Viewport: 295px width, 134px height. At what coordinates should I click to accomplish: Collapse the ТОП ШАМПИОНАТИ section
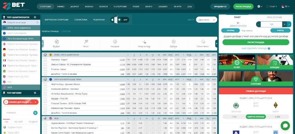[x=35, y=17]
